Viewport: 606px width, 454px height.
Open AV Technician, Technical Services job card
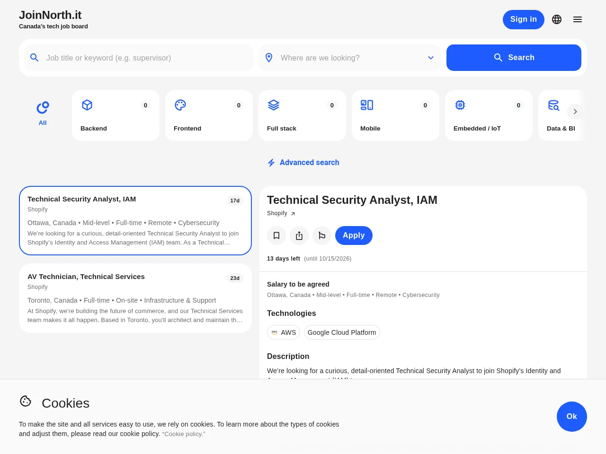pyautogui.click(x=135, y=298)
